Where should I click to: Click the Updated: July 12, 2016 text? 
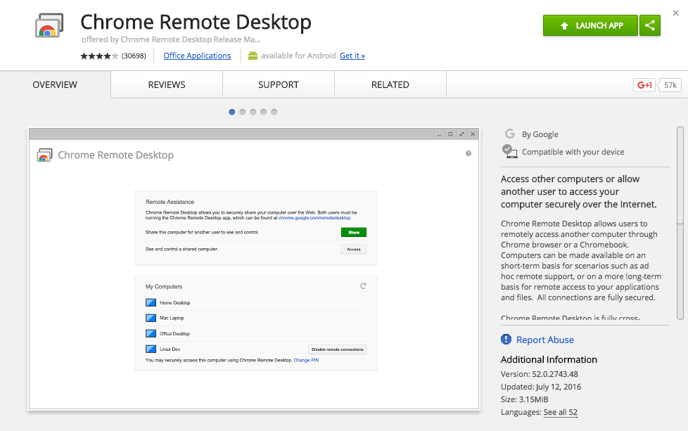541,387
